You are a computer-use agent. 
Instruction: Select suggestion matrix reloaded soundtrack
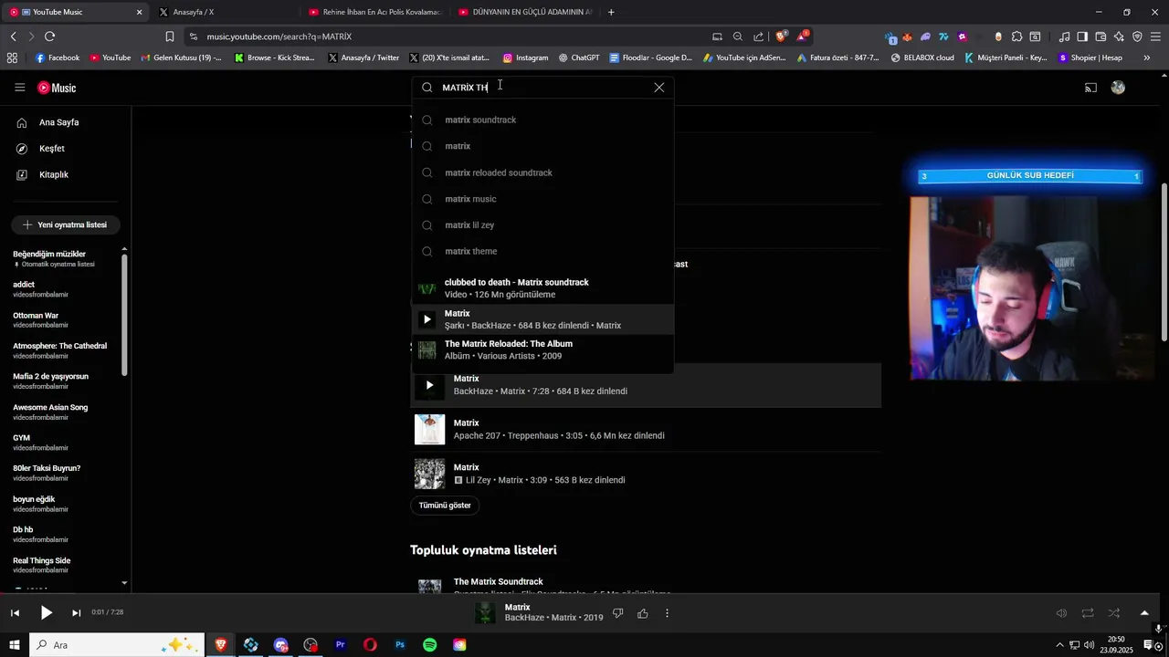[542, 172]
